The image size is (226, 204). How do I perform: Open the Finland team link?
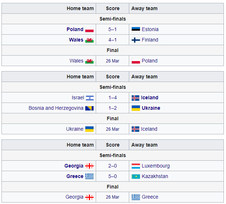(150, 40)
